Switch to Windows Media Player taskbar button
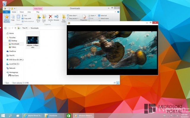 [x=84, y=116]
